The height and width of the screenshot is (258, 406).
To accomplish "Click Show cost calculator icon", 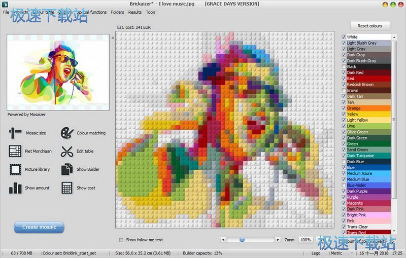I will (x=67, y=188).
